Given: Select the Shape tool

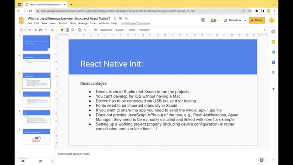Looking at the screenshot, I should point(80,30).
